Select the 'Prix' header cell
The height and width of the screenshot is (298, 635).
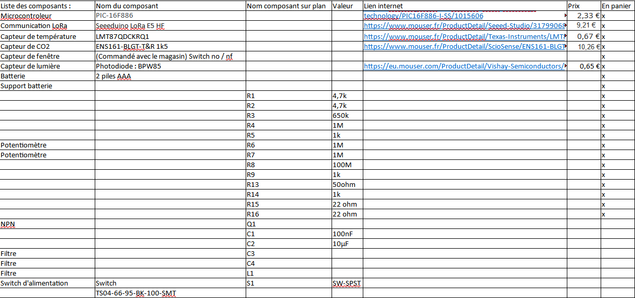click(x=583, y=6)
